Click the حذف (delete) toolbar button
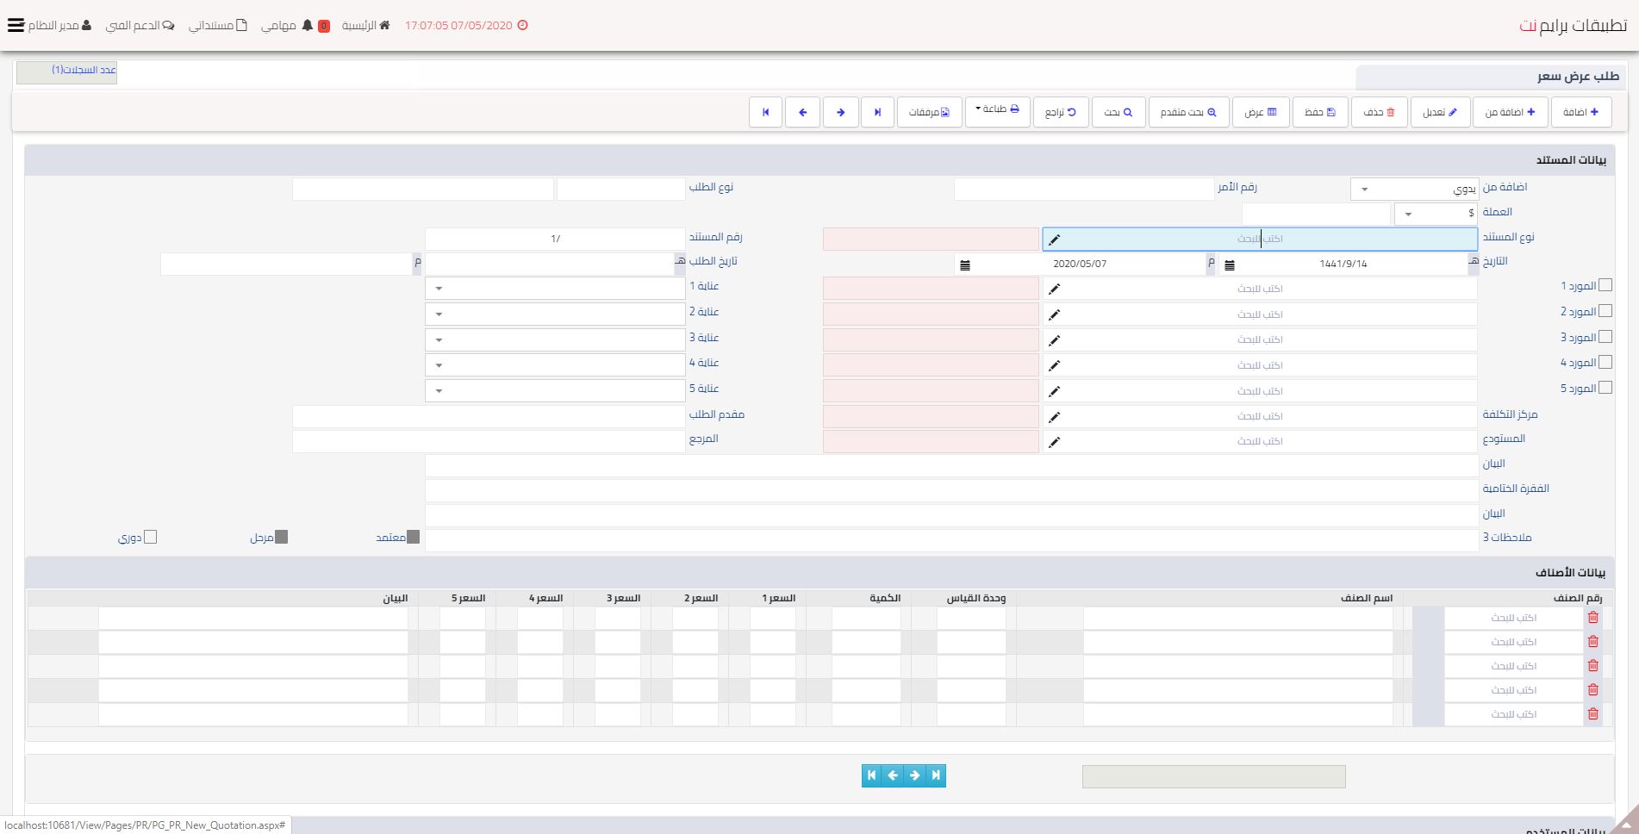 point(1379,112)
